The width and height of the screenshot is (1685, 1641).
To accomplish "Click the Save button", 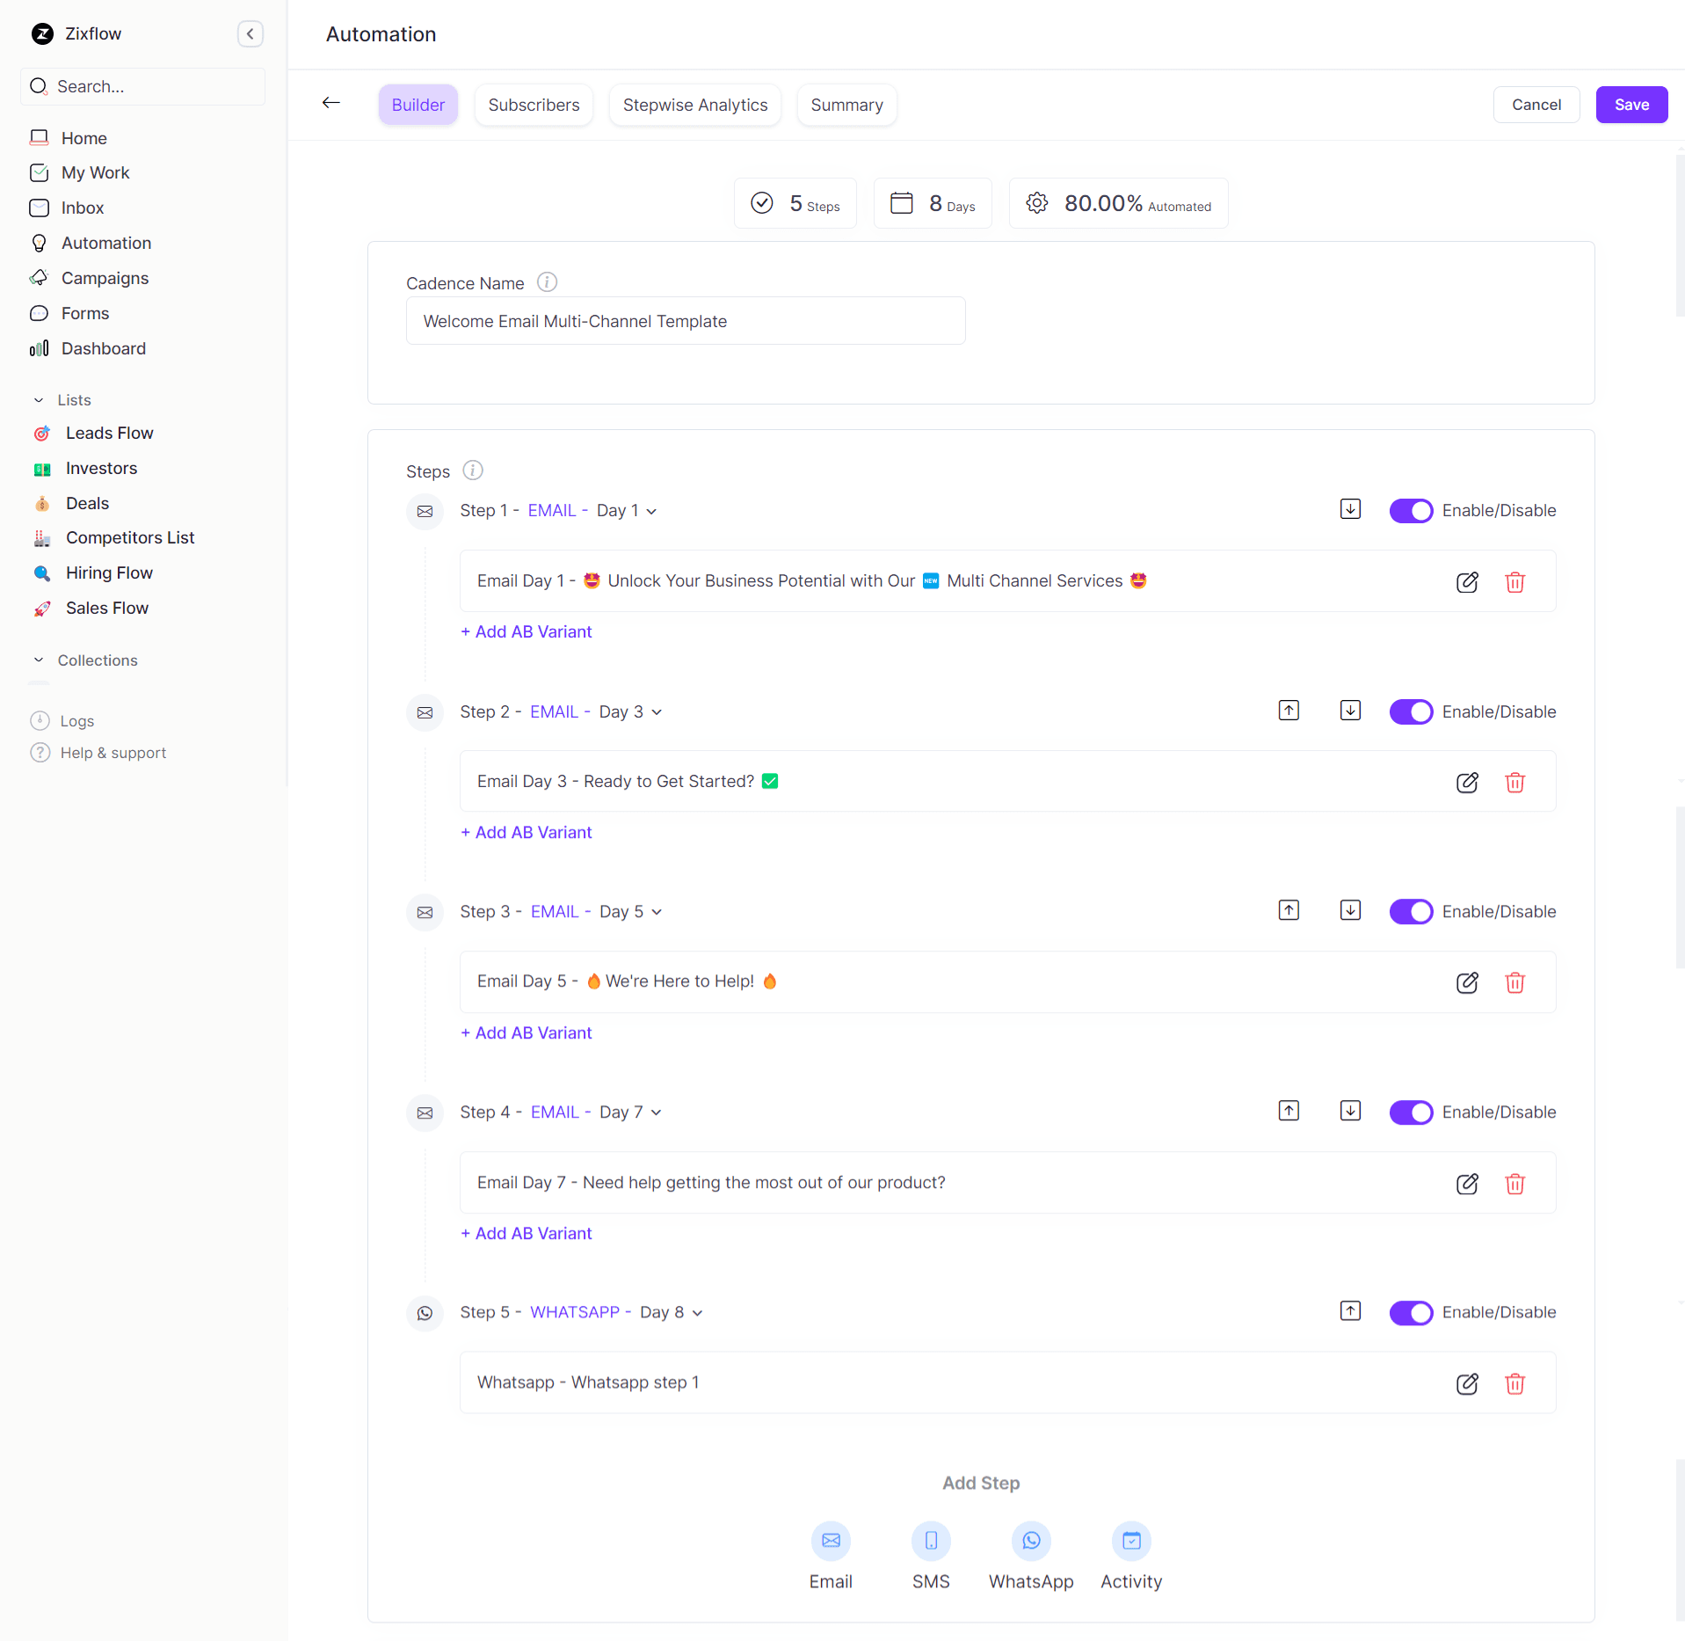I will (x=1631, y=105).
